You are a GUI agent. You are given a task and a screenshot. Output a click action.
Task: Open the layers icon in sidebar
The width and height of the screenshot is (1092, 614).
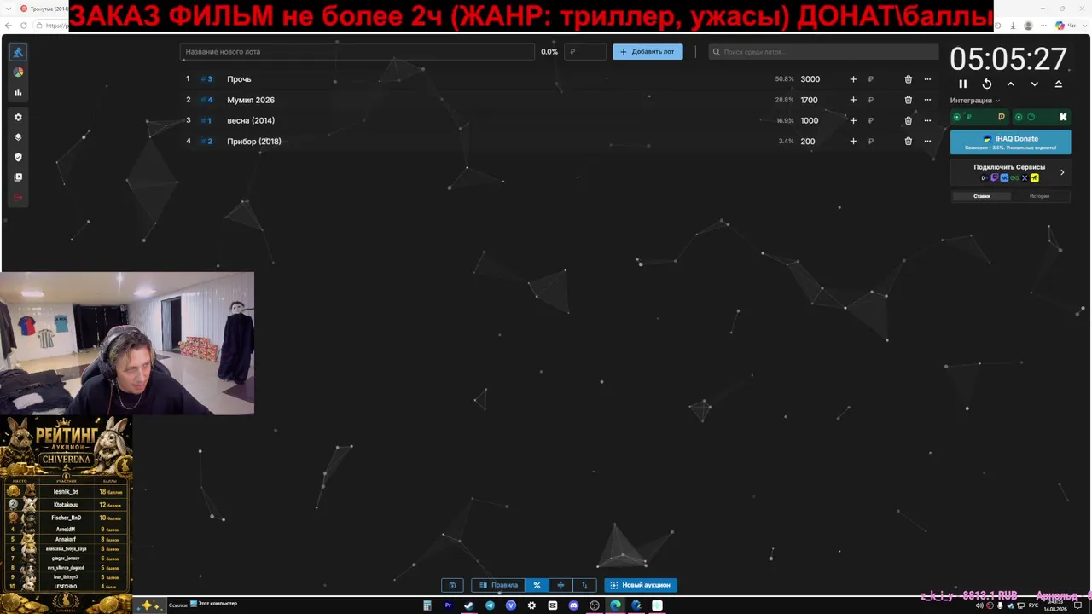pyautogui.click(x=18, y=136)
